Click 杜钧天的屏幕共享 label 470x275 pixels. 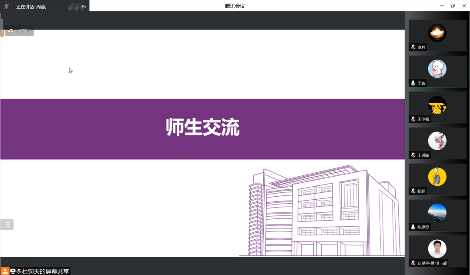tap(45, 271)
